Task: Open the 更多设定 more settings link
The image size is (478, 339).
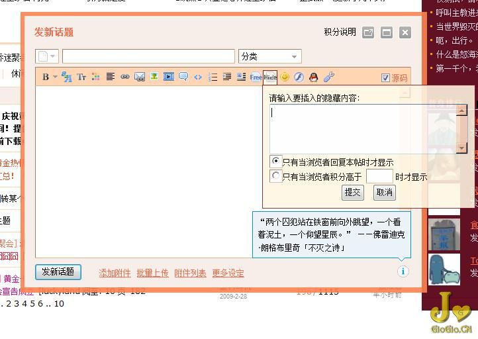Action: pos(228,273)
